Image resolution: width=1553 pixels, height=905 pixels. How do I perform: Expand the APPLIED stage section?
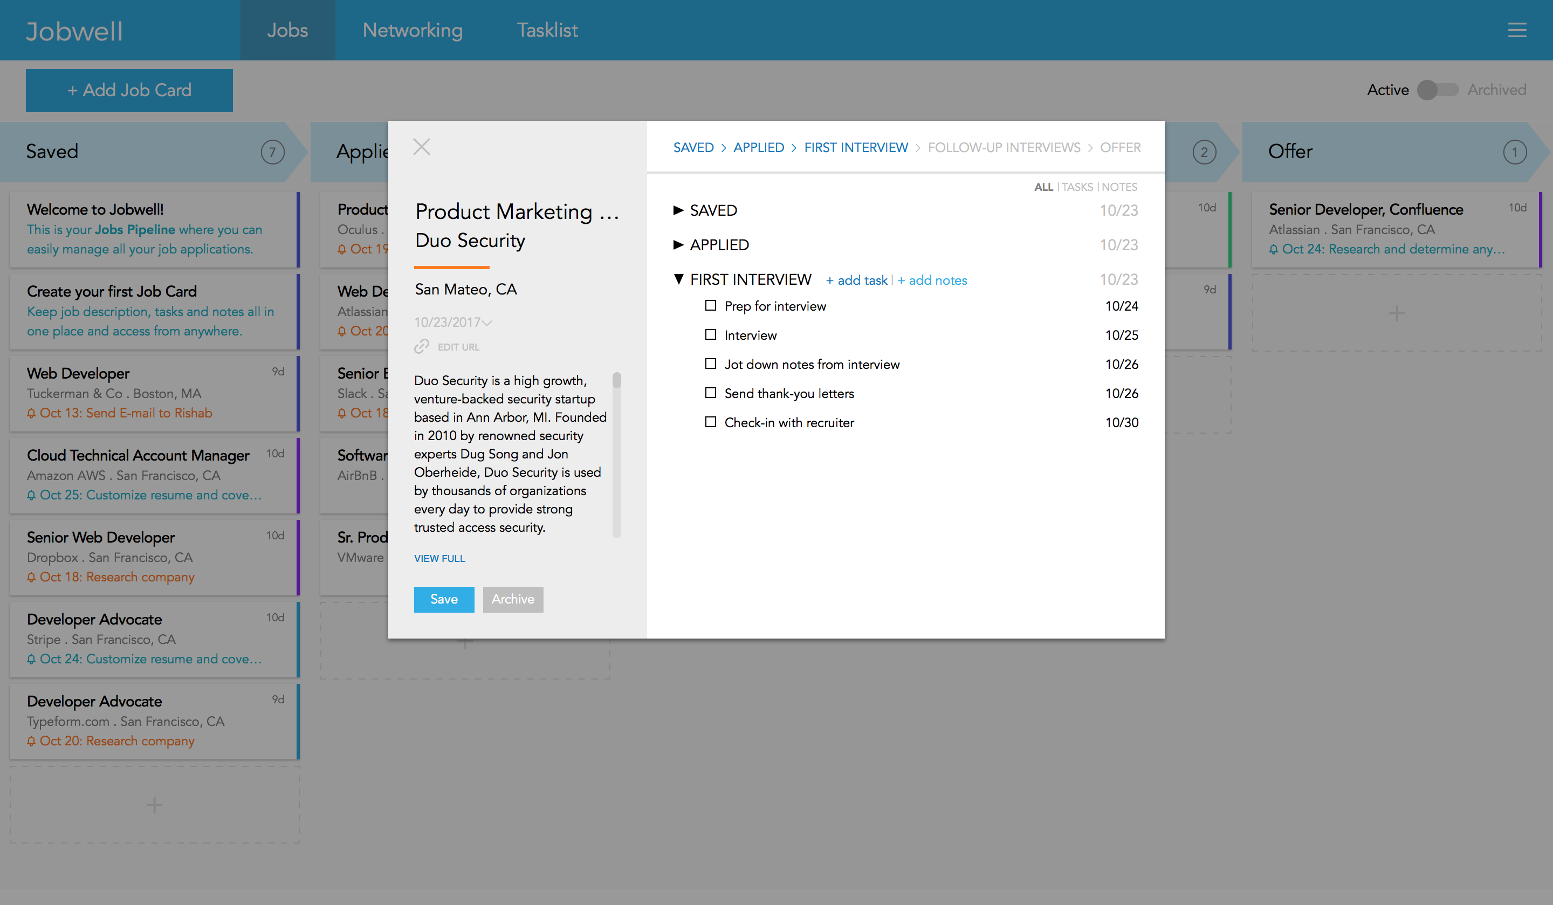tap(678, 245)
